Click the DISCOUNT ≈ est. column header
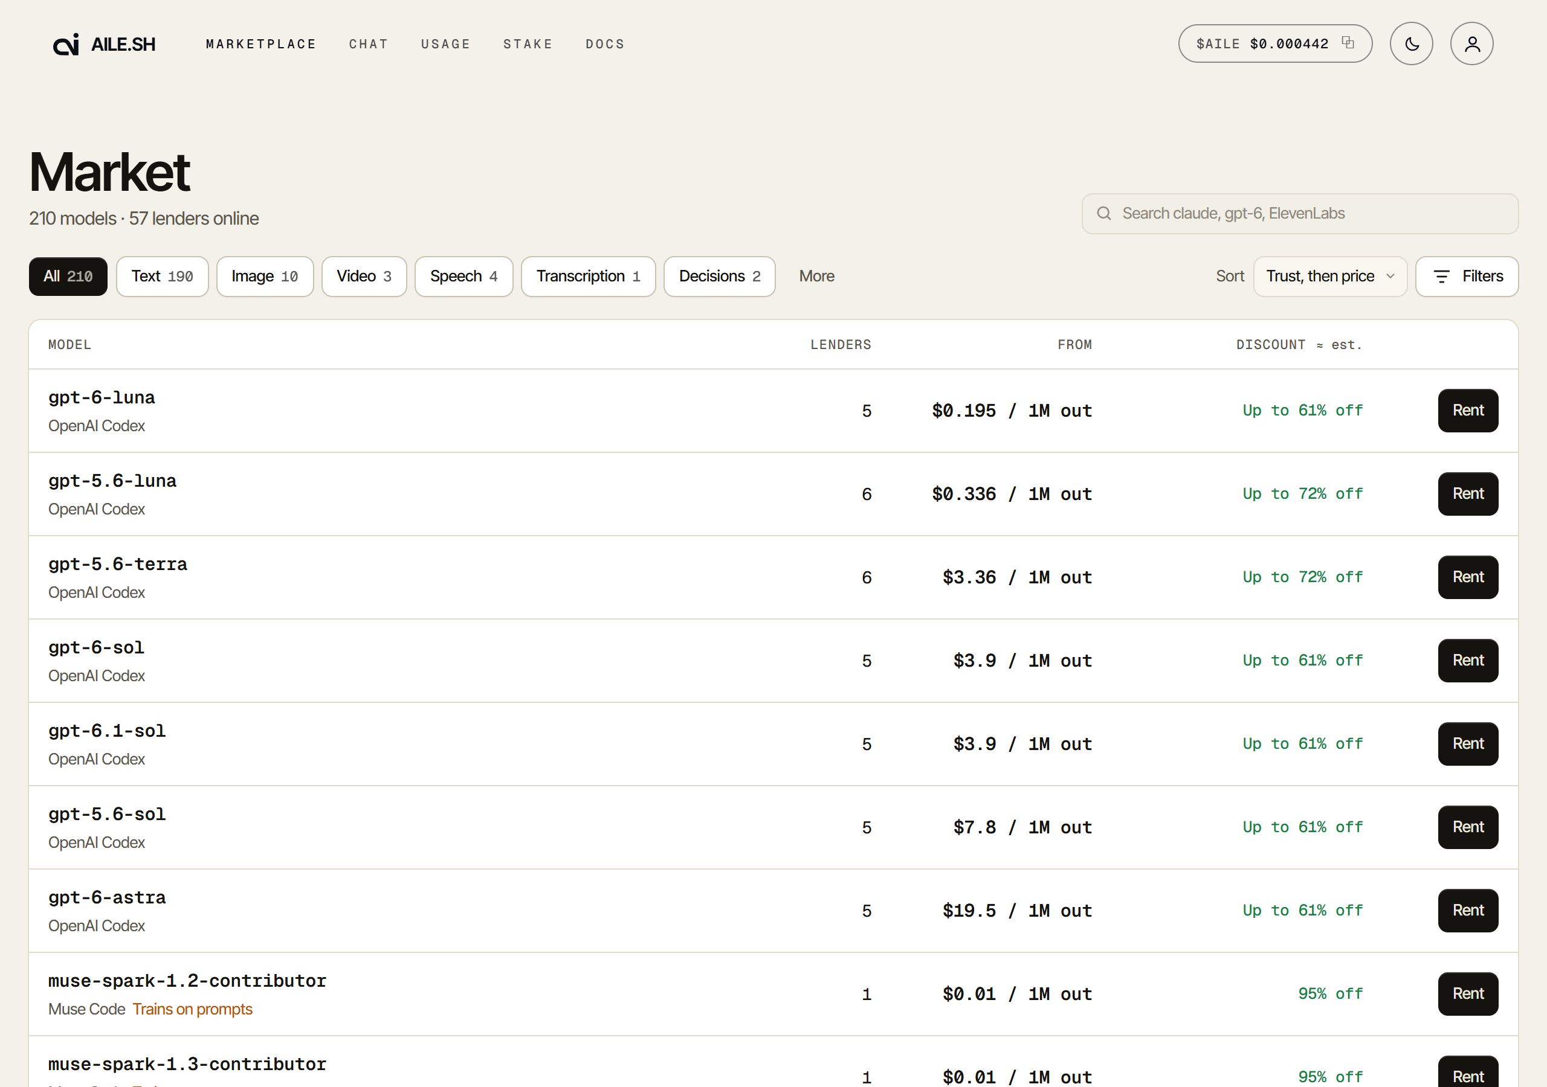This screenshot has height=1087, width=1547. tap(1299, 345)
